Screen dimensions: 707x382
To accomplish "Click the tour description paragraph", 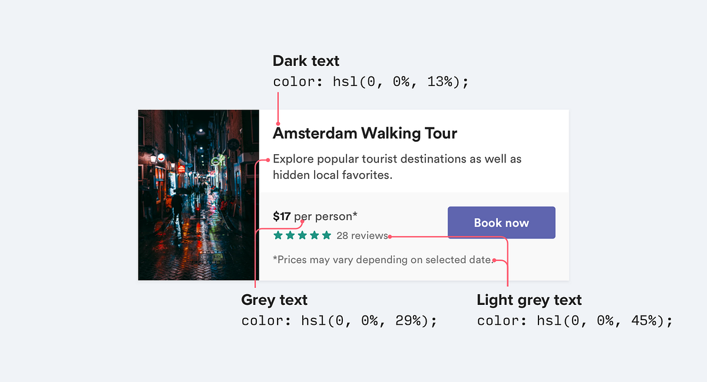I will coord(395,167).
